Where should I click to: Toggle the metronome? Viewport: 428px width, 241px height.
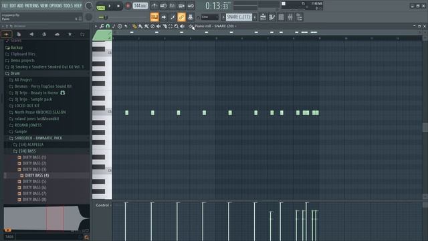click(154, 6)
